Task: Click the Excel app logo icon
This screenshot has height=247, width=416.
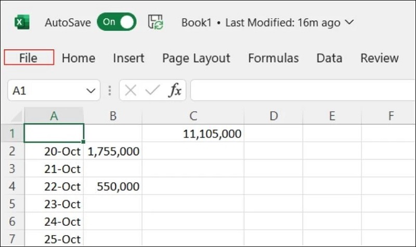Action: (x=21, y=22)
